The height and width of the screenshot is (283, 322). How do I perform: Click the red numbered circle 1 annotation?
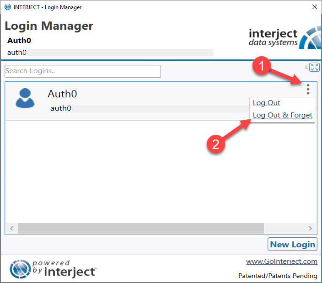262,65
